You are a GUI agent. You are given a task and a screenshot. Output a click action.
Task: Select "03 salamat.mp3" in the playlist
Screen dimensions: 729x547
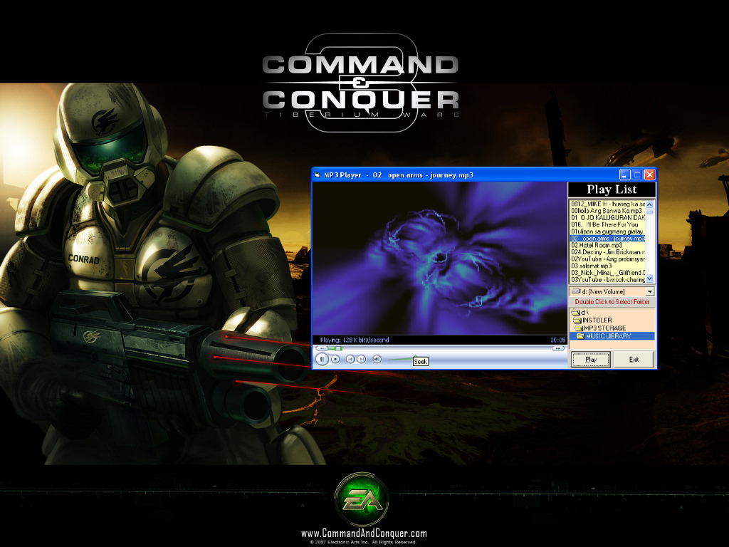608,266
